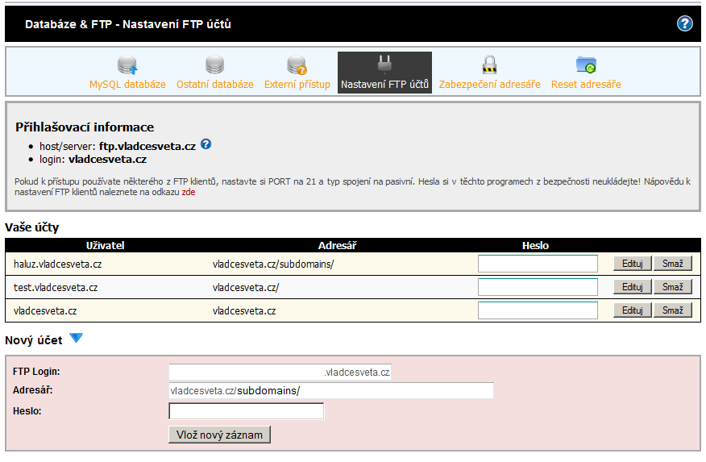Go to the Reset adresáře tab label
The height and width of the screenshot is (462, 706).
(x=586, y=85)
